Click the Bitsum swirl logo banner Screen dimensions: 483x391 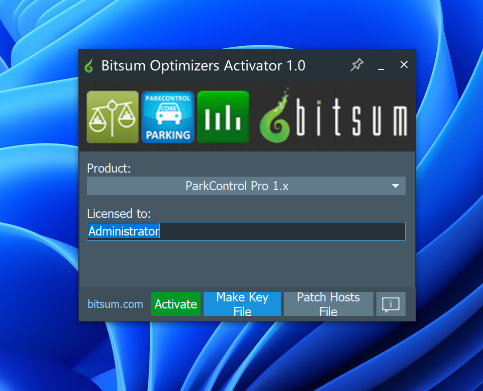333,117
